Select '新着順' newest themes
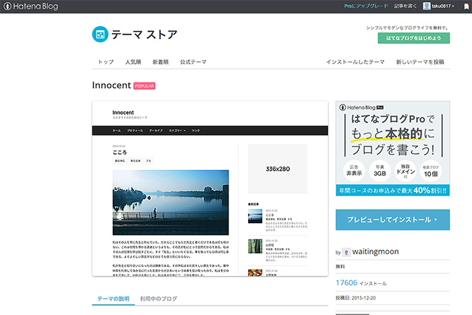472x315 pixels. click(x=160, y=62)
